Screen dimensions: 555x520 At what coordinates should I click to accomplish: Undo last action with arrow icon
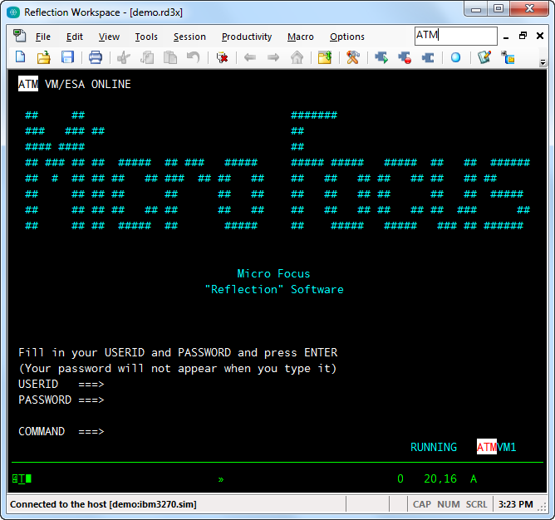point(194,57)
